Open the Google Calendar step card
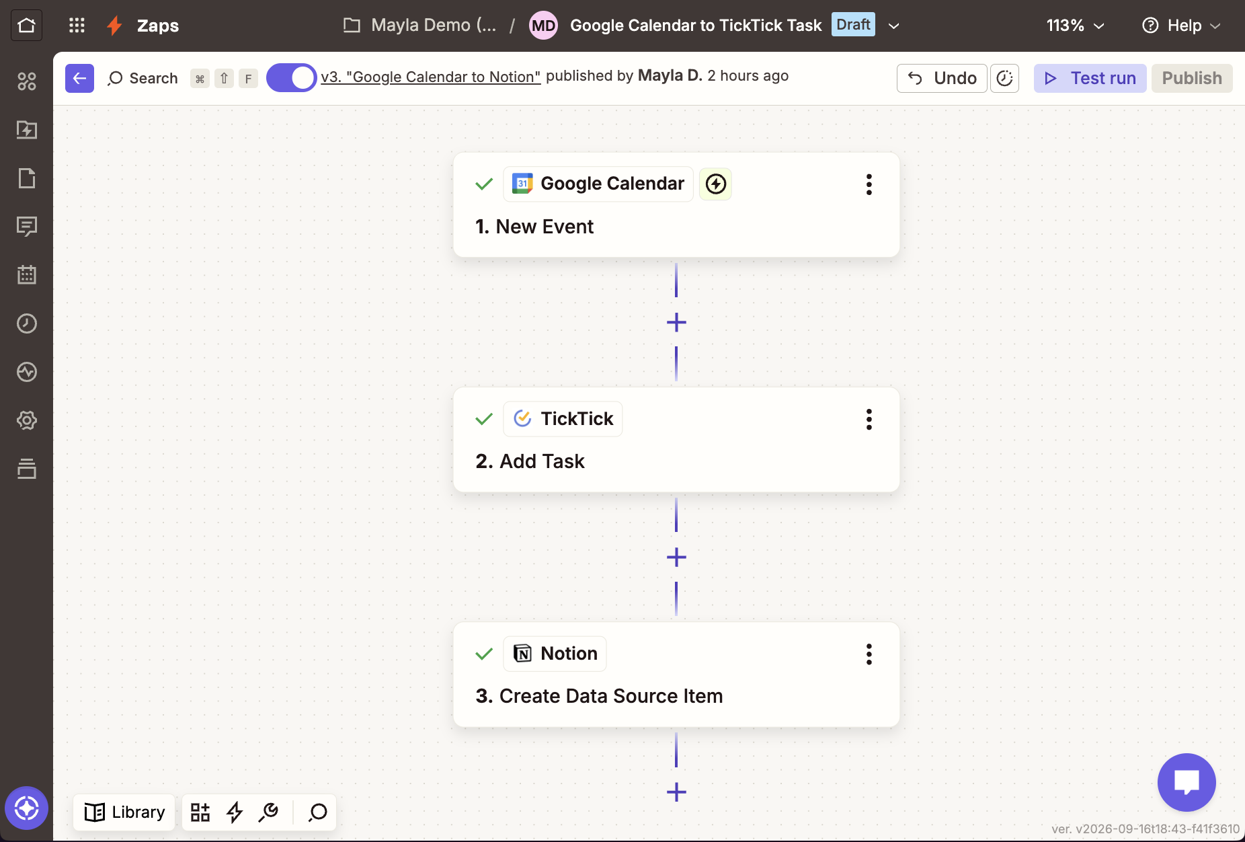 (x=676, y=205)
